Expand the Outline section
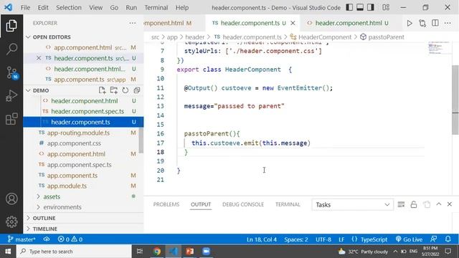459x258 pixels. pyautogui.click(x=44, y=218)
